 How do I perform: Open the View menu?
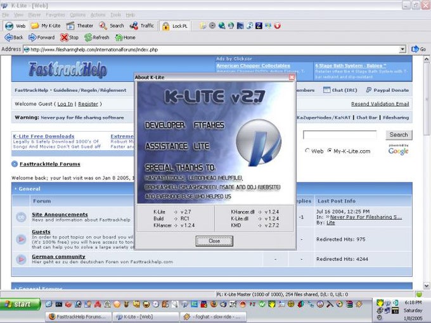(18, 15)
